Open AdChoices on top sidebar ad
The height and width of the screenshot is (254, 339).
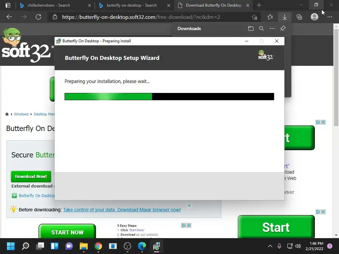(318, 122)
